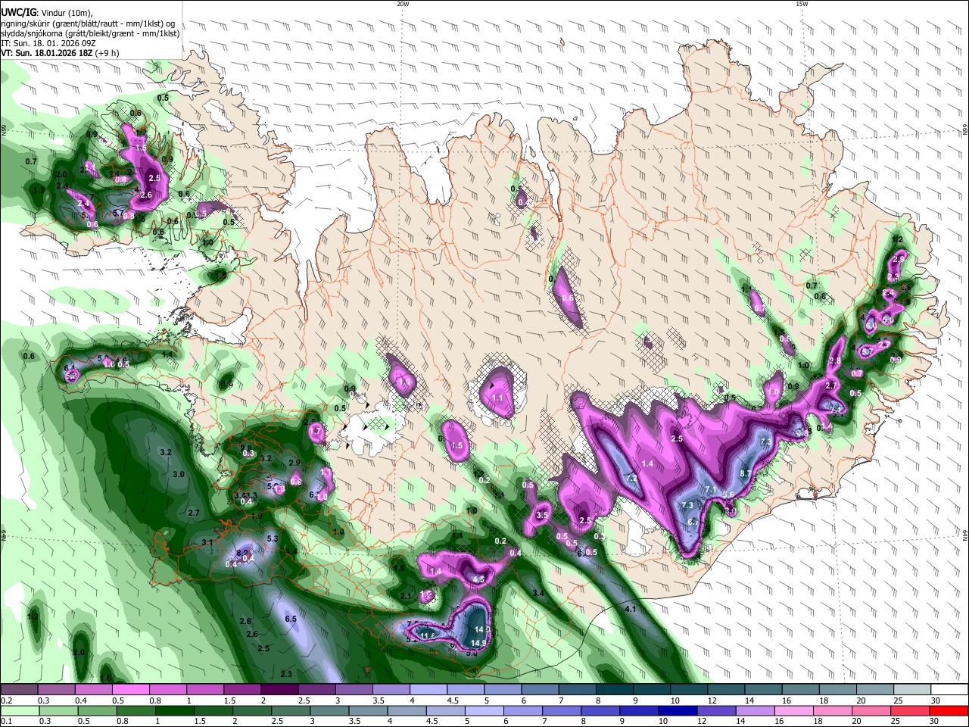Click the darkest purple swatch labeled 2 in the upper legend

click(x=279, y=690)
